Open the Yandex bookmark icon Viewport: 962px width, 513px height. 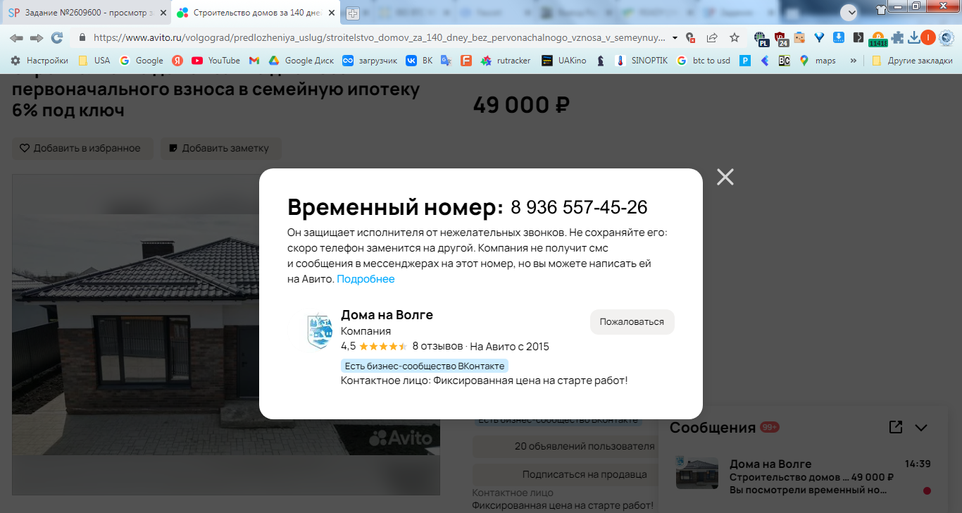tap(177, 61)
